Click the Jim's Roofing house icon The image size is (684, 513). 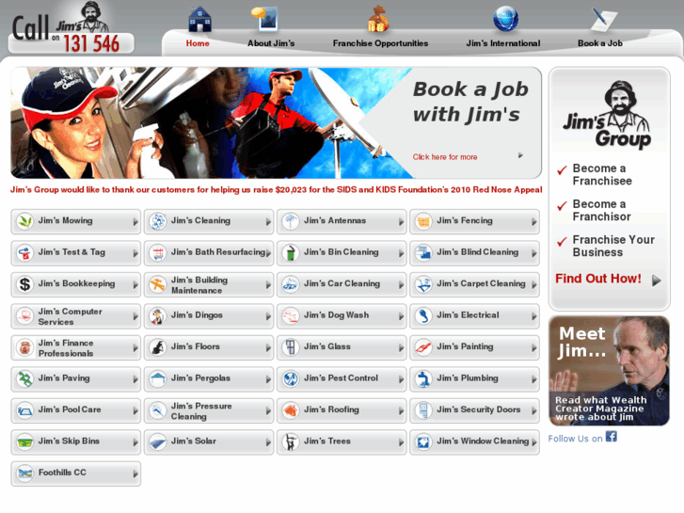click(291, 410)
